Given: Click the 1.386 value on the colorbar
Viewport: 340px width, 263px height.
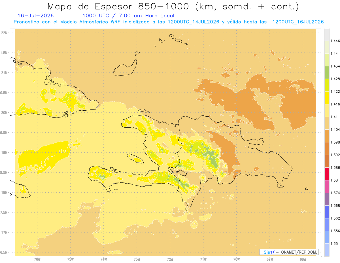Looking at the screenshot, I should click(335, 168).
